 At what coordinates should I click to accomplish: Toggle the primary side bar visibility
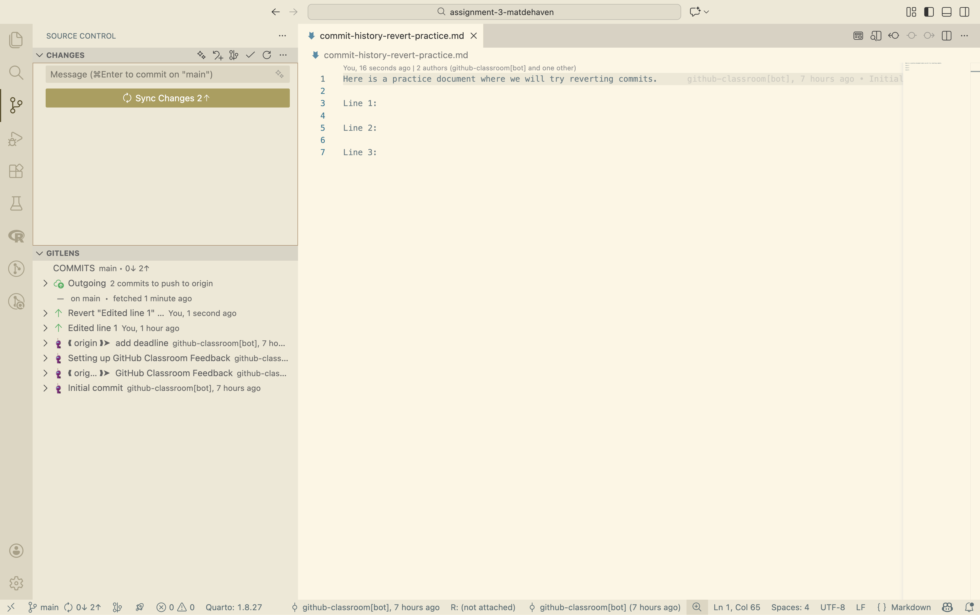(x=929, y=12)
